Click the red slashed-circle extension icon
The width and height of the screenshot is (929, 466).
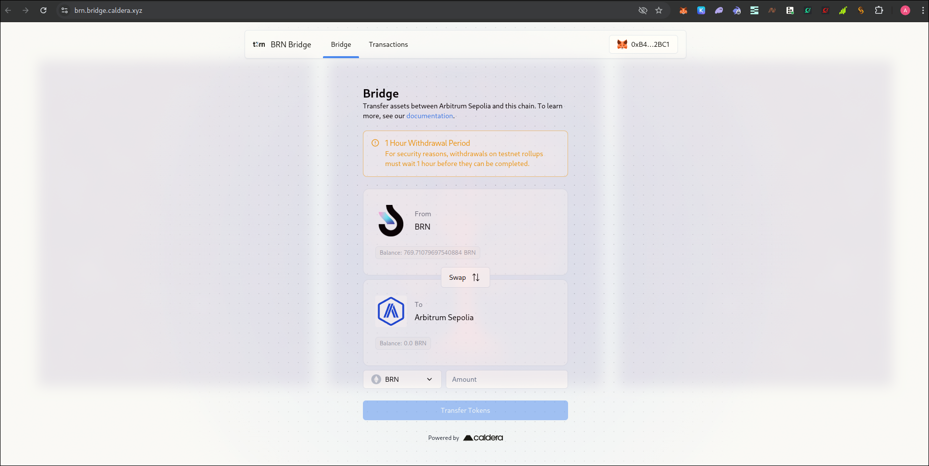point(825,10)
